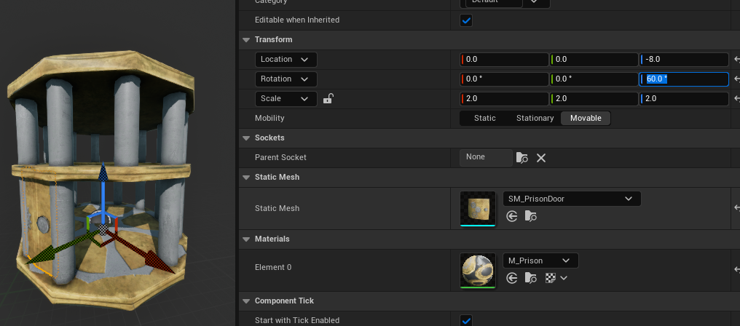The image size is (740, 326).
Task: Open the Location type dropdown
Action: tap(286, 60)
